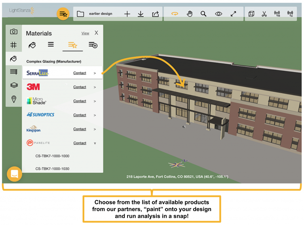Screen dimensions: 304x225
Task: Open the location pin sidebar tool
Action: (13, 99)
